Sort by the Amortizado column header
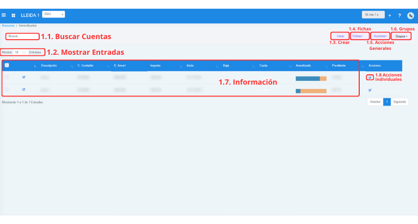 click(303, 66)
